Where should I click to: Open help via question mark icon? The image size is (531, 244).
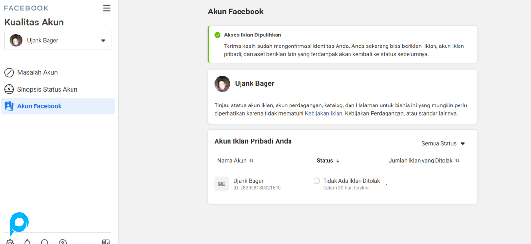click(62, 242)
